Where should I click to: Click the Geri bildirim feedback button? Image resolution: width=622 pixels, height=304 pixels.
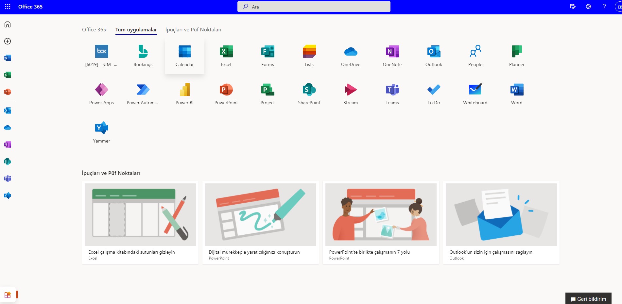(x=588, y=299)
